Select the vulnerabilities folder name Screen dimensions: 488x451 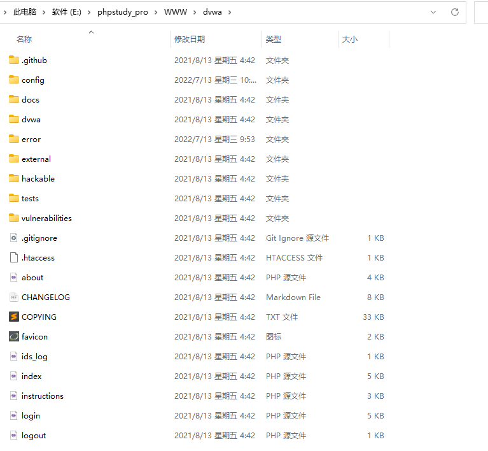point(46,218)
